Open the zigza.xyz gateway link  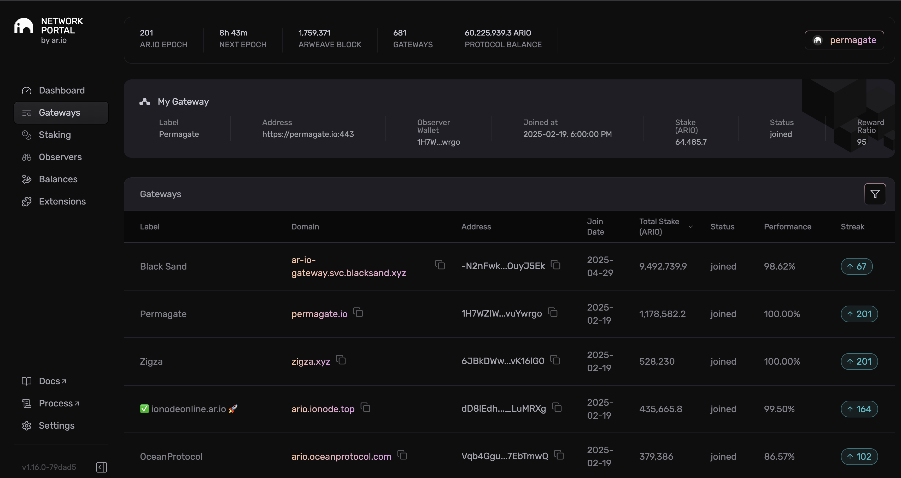click(x=311, y=362)
